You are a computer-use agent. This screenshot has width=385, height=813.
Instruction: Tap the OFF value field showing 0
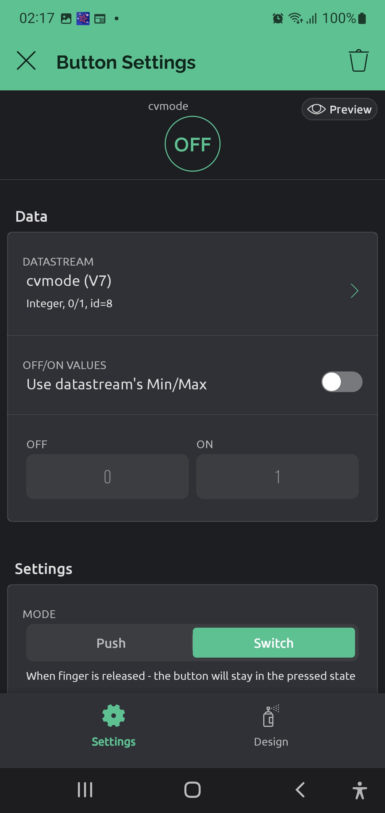[107, 477]
